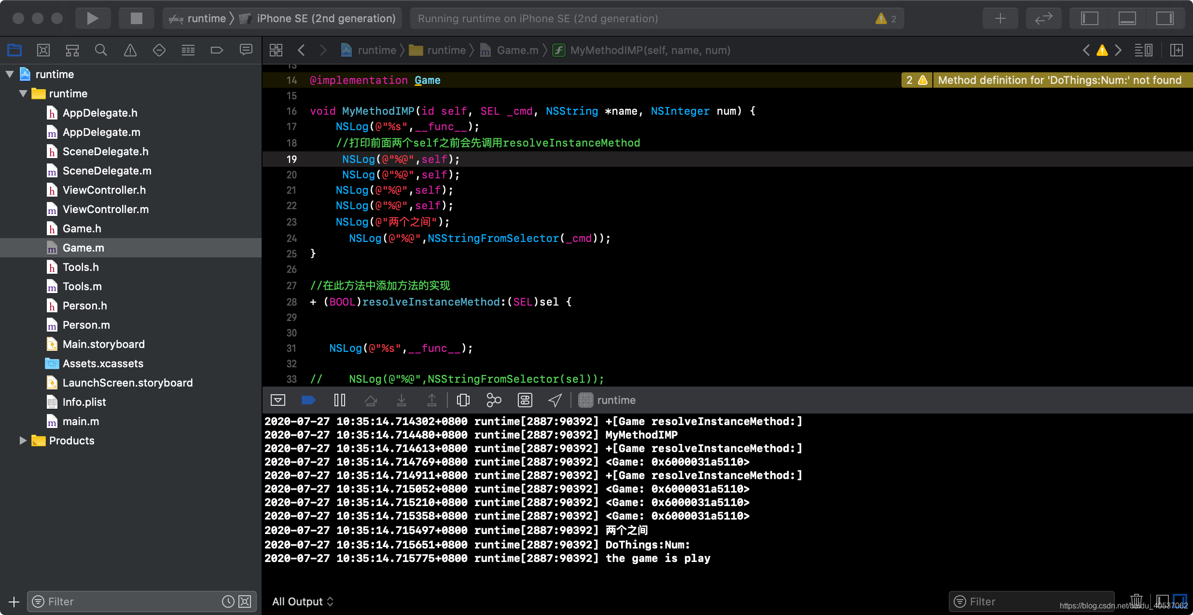
Task: Click the Run/Play button in toolbar
Action: click(x=93, y=17)
